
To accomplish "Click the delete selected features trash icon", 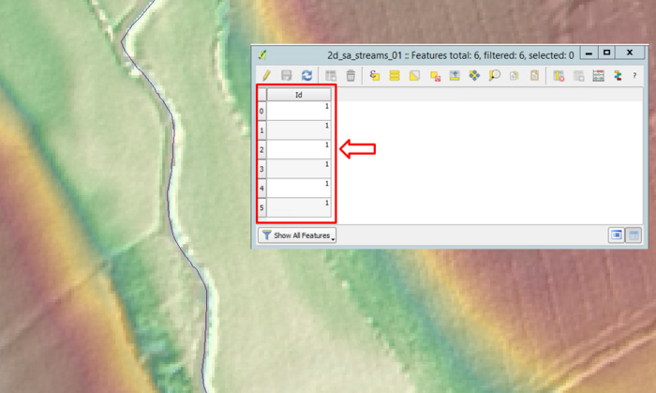I will 350,75.
